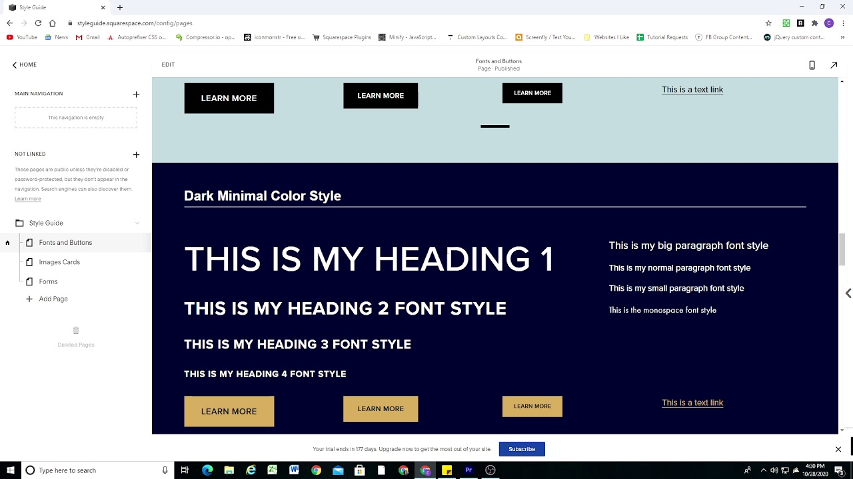Image resolution: width=853 pixels, height=479 pixels.
Task: Open the Squarespace Plugins bookmark
Action: 342,37
